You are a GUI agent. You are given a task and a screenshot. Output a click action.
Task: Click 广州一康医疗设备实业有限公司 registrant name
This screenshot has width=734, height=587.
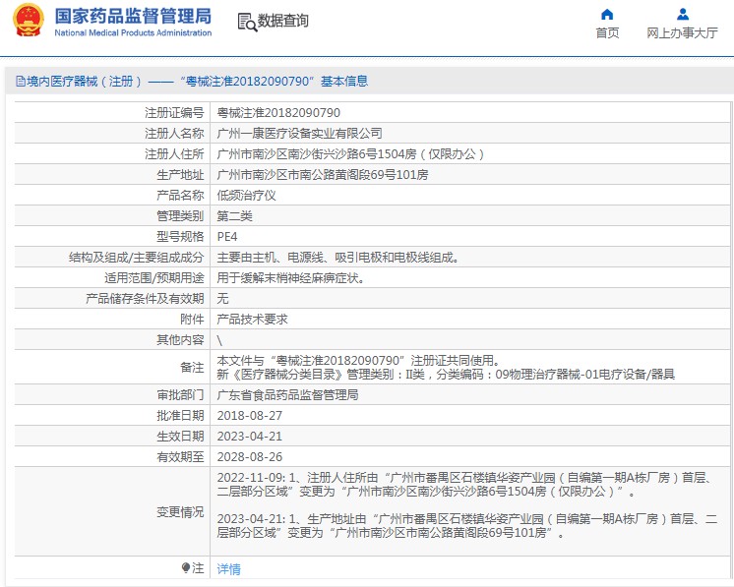click(299, 134)
